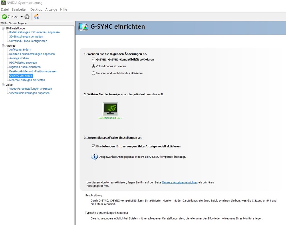The height and width of the screenshot is (225, 286).
Task: Open Desktop-Farbeinstellungen anpassen
Action: tap(32, 54)
